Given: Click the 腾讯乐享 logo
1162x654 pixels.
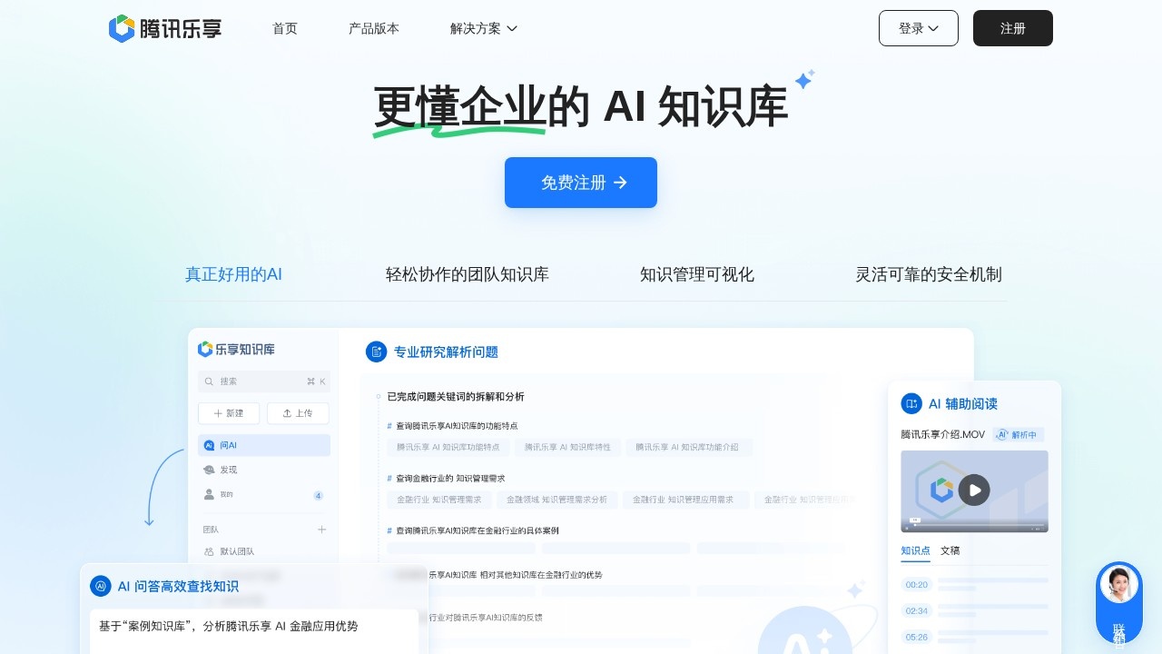Looking at the screenshot, I should [x=164, y=28].
